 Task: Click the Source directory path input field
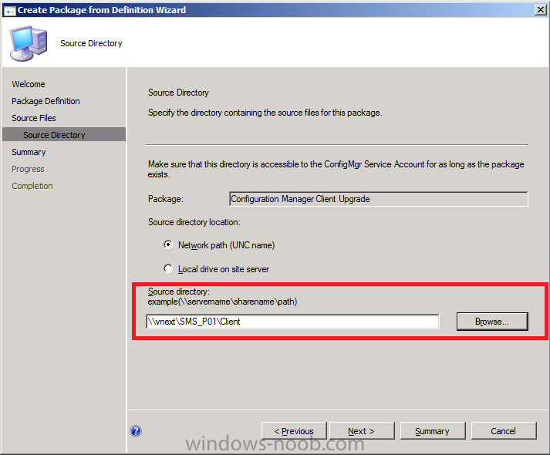[292, 322]
